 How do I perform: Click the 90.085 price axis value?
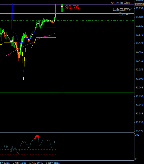[139, 113]
